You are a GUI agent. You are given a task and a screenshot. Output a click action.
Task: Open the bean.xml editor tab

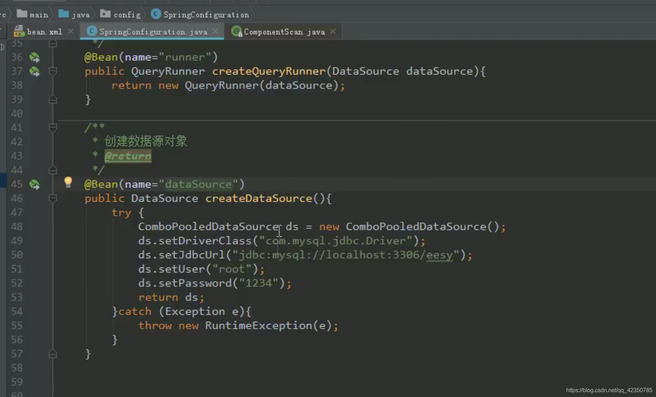click(x=44, y=32)
